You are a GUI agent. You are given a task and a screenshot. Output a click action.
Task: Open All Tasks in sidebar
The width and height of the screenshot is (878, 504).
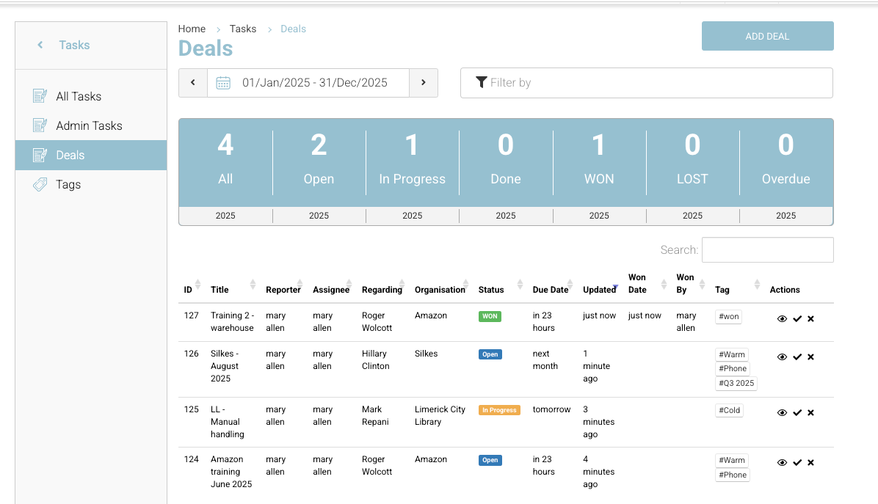[x=79, y=97]
